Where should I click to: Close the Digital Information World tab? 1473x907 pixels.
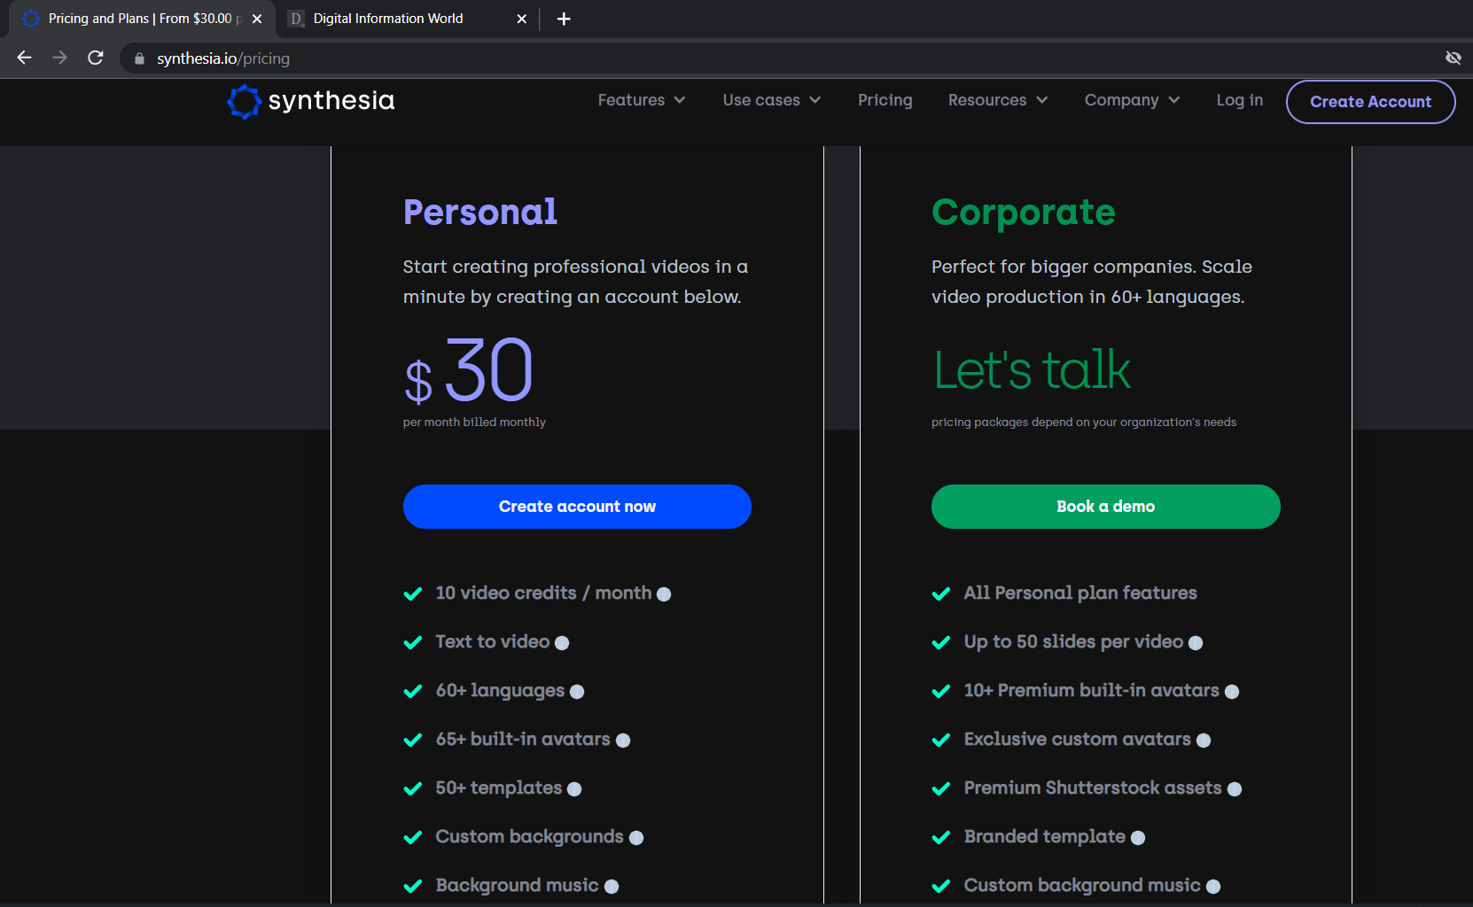click(522, 19)
